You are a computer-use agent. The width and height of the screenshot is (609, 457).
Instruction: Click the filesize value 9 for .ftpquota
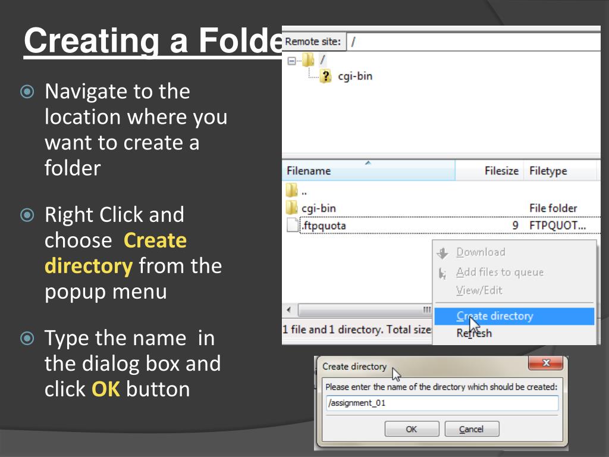coord(515,226)
